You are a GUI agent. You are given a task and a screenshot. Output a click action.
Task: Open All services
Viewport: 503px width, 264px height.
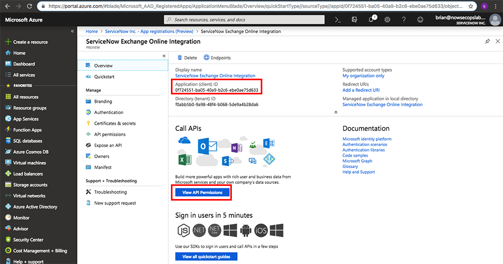pos(20,75)
